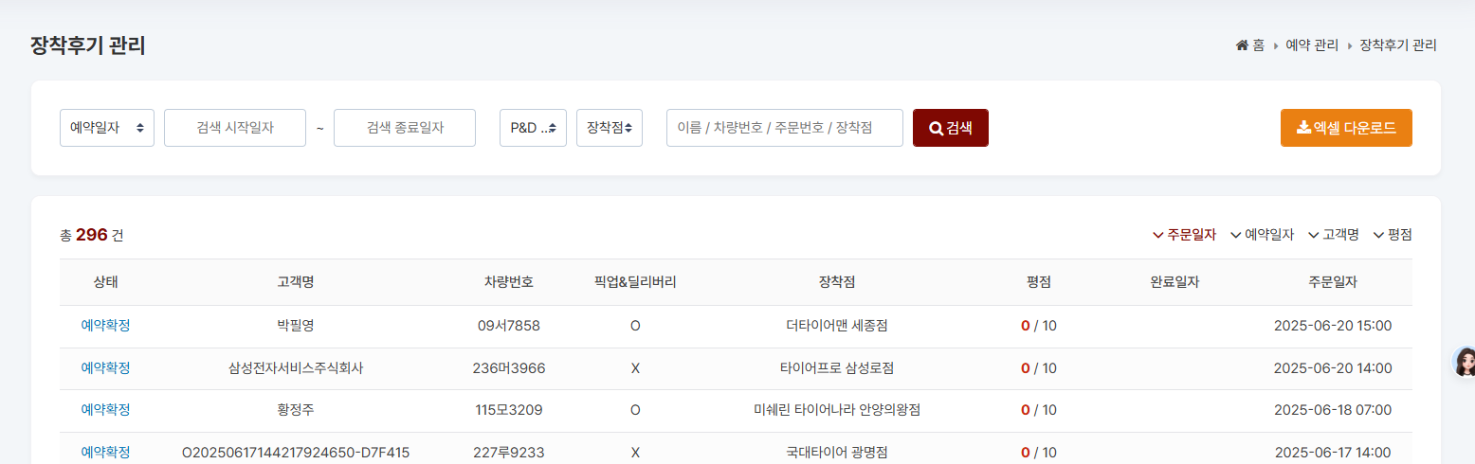Image resolution: width=1475 pixels, height=464 pixels.
Task: Sort list by 주문일자
Action: [1184, 235]
